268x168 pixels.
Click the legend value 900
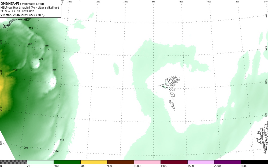tap(110, 166)
